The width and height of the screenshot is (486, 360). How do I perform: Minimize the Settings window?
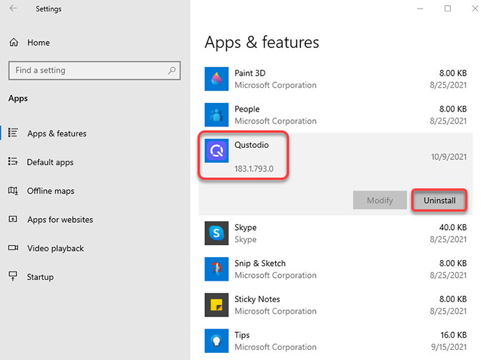[420, 9]
